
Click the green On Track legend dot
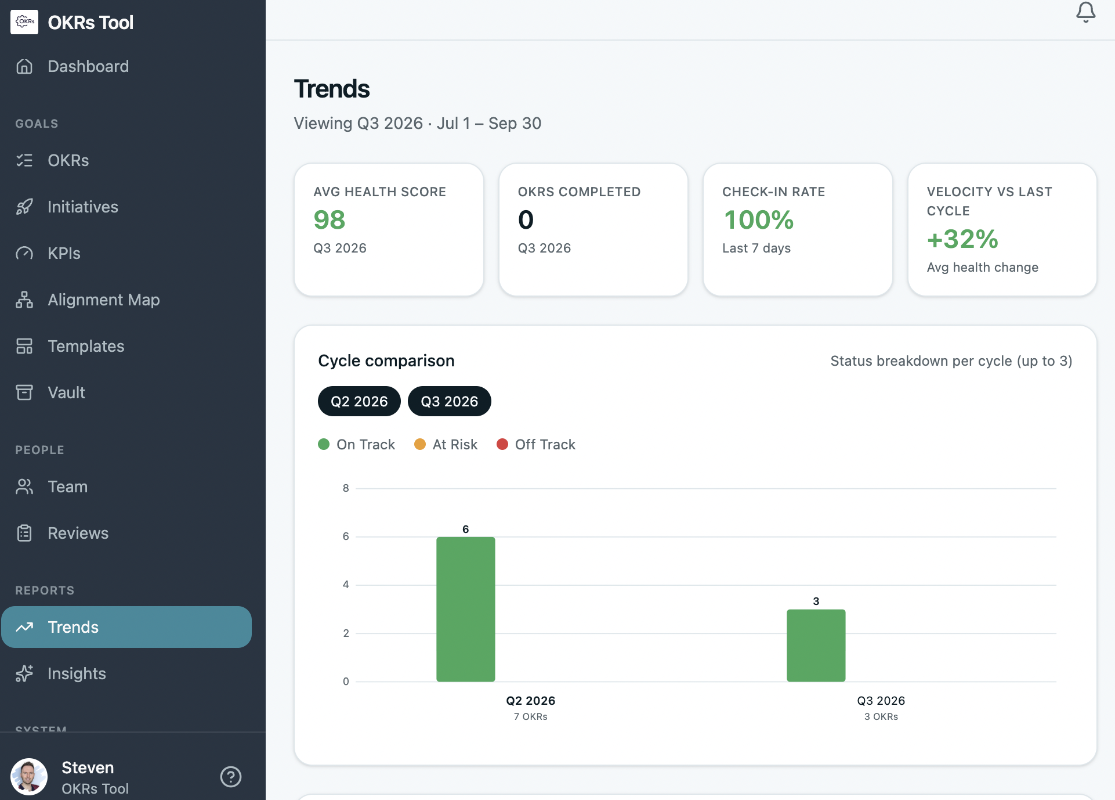coord(324,444)
